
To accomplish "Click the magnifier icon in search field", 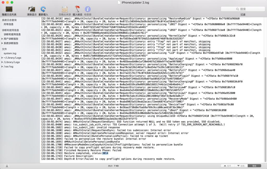I will (x=237, y=9).
